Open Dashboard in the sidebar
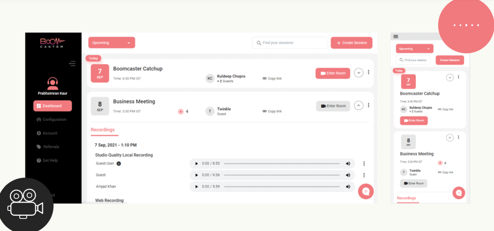The height and width of the screenshot is (231, 494). (x=53, y=106)
